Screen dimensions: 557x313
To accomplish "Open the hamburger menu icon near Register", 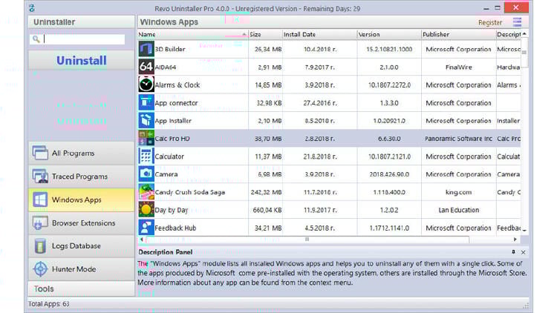I will coord(518,22).
